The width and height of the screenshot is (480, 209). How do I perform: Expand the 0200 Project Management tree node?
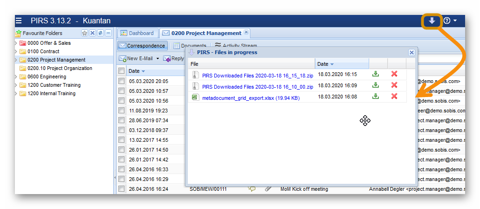coord(16,60)
